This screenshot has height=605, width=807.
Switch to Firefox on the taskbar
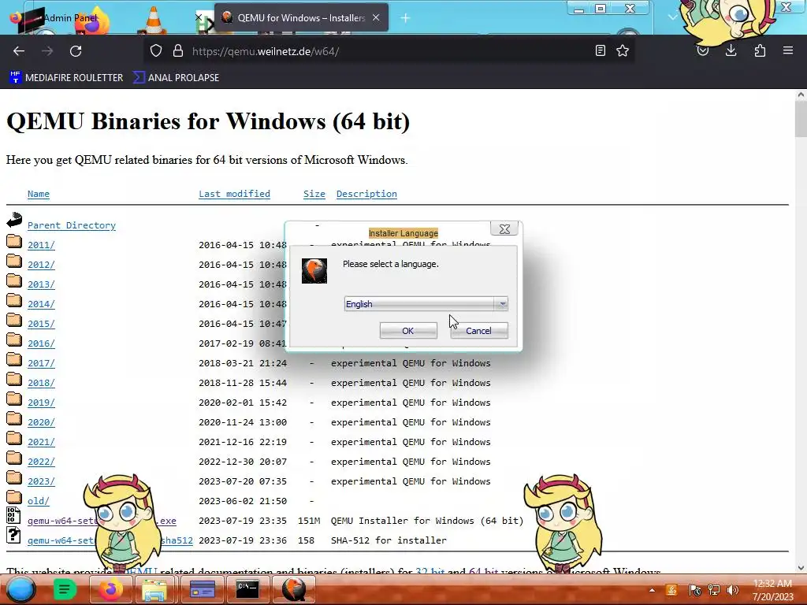[x=109, y=589]
